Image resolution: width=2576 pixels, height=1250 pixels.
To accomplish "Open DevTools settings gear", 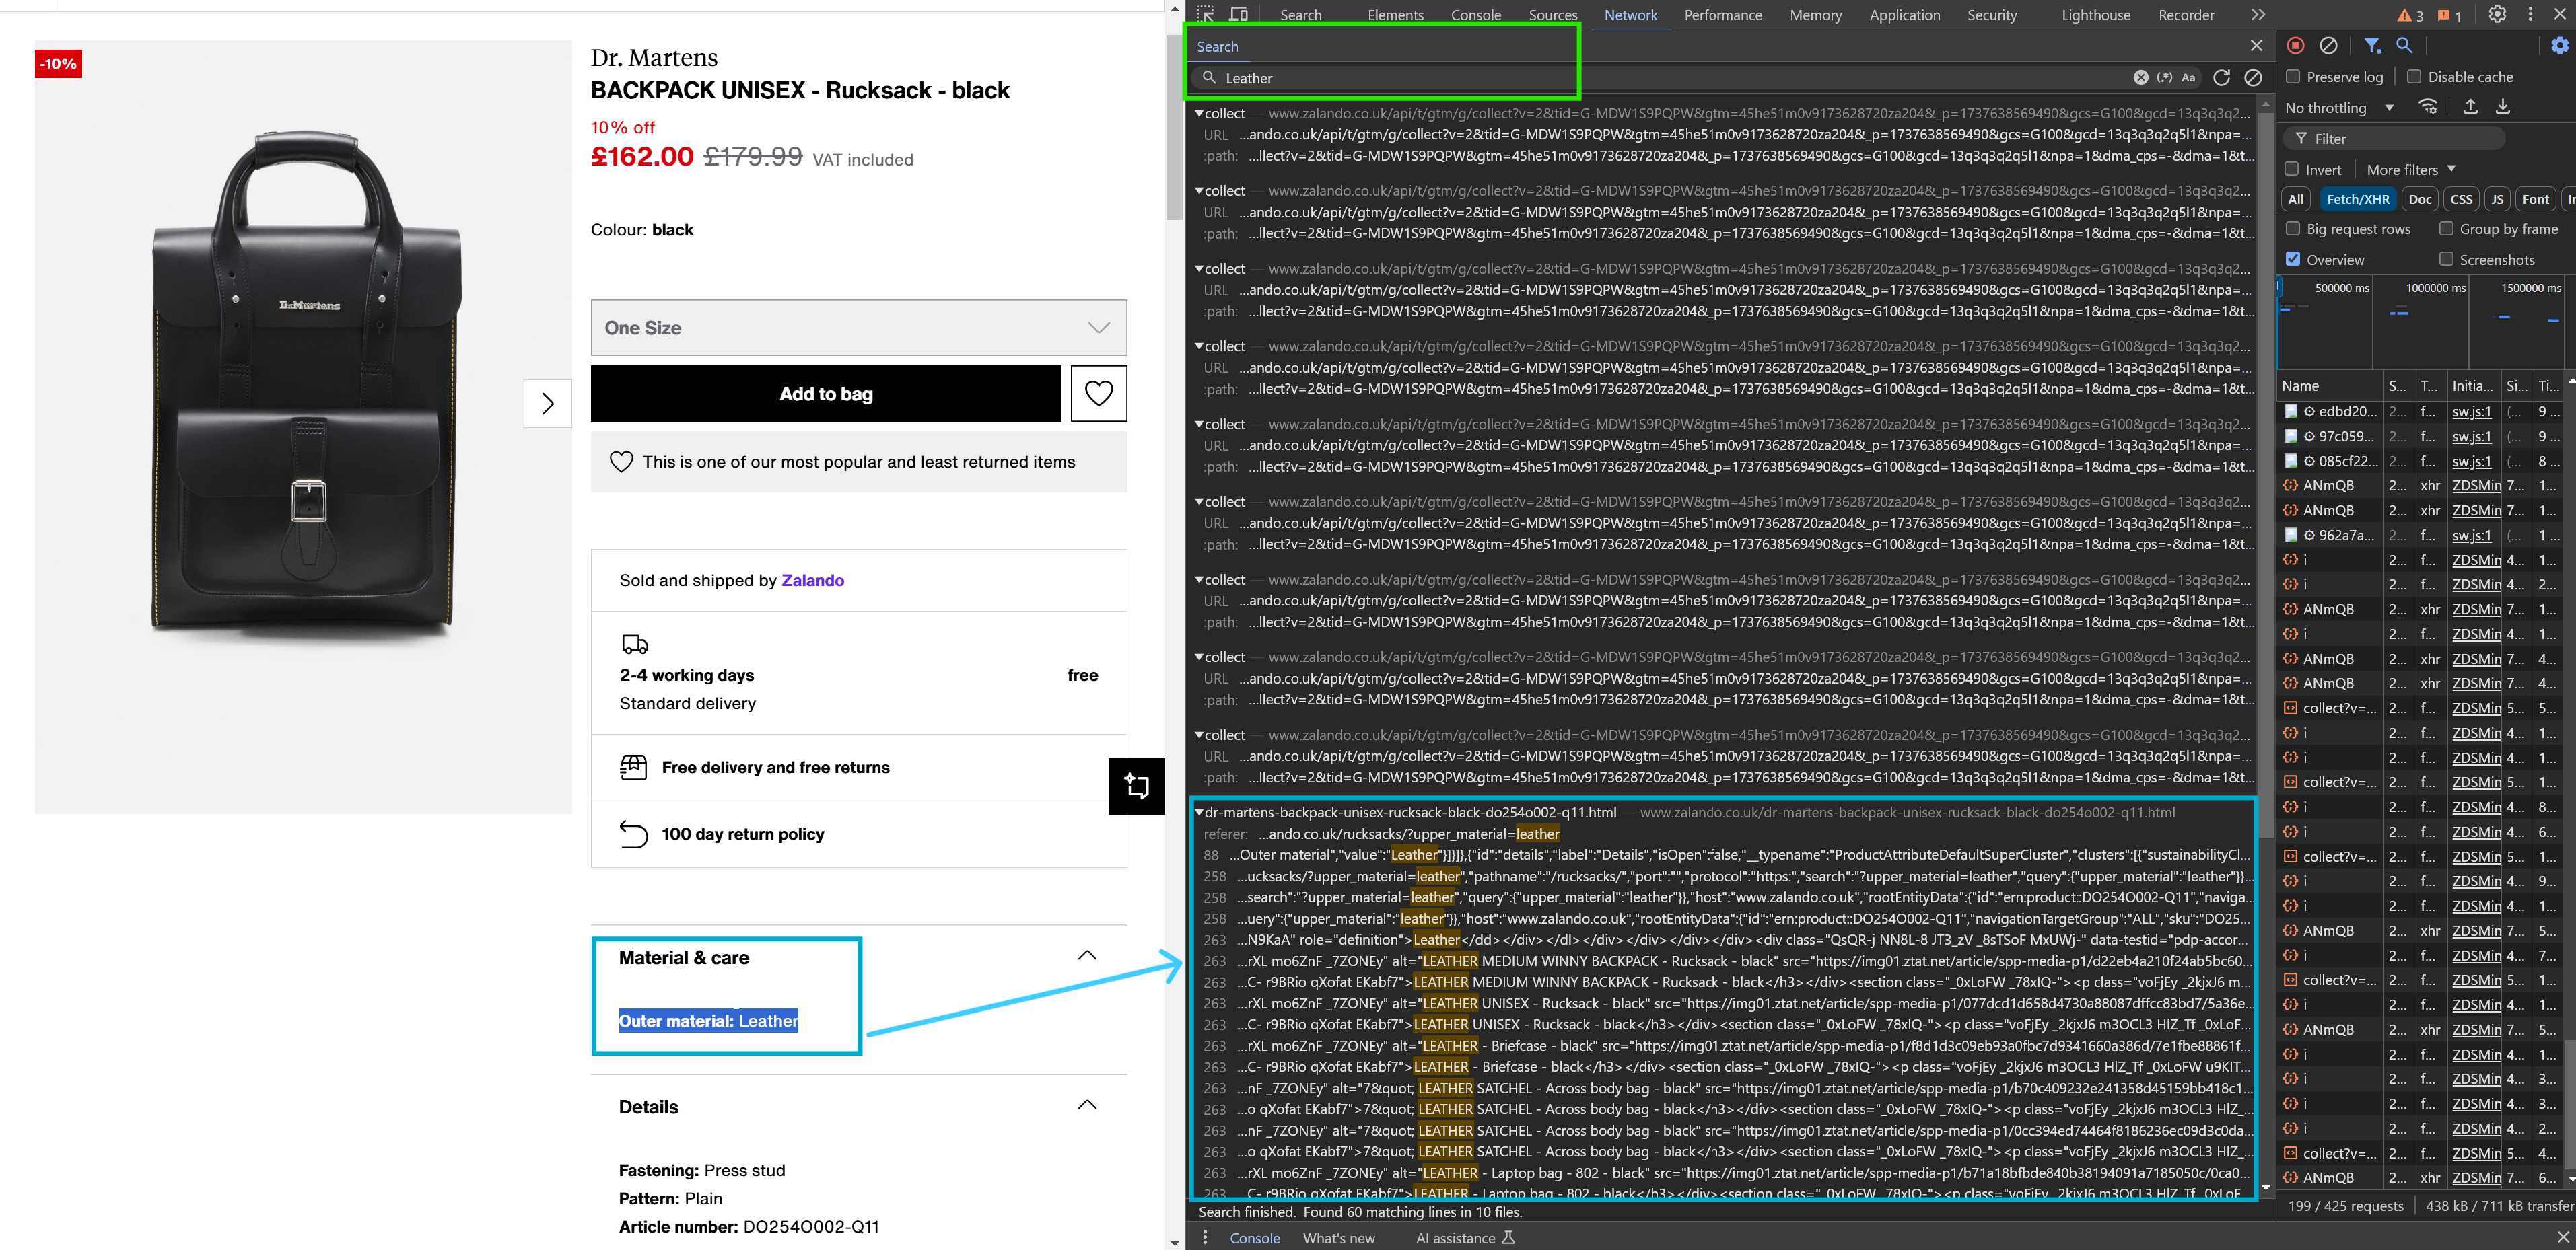I will (2497, 14).
